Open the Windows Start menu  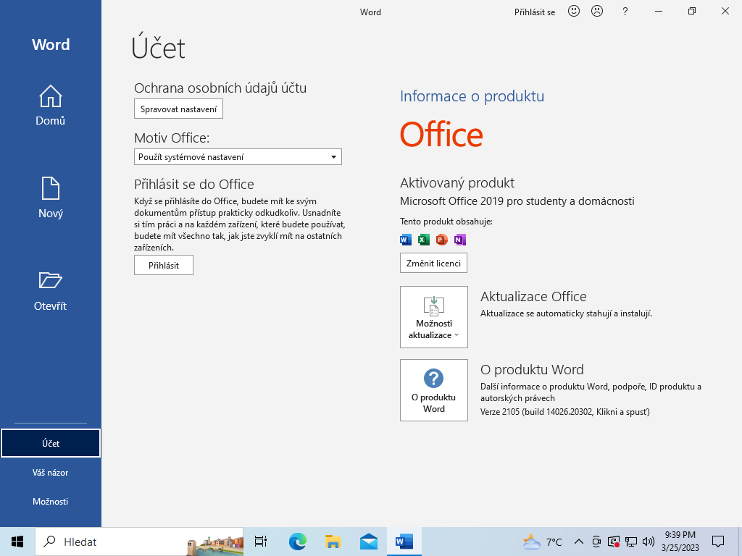(x=17, y=542)
